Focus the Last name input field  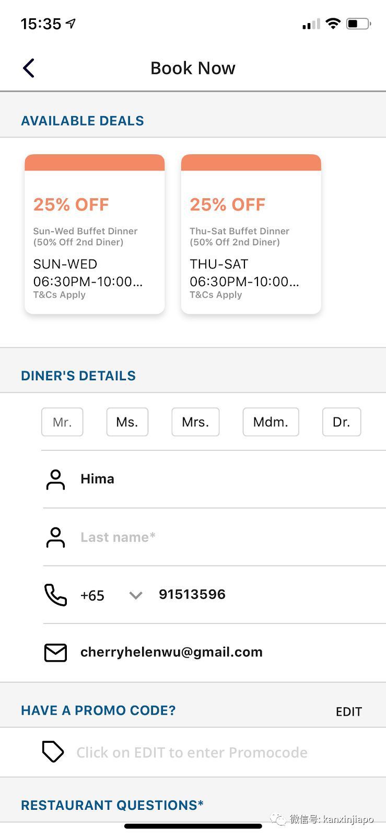[219, 537]
